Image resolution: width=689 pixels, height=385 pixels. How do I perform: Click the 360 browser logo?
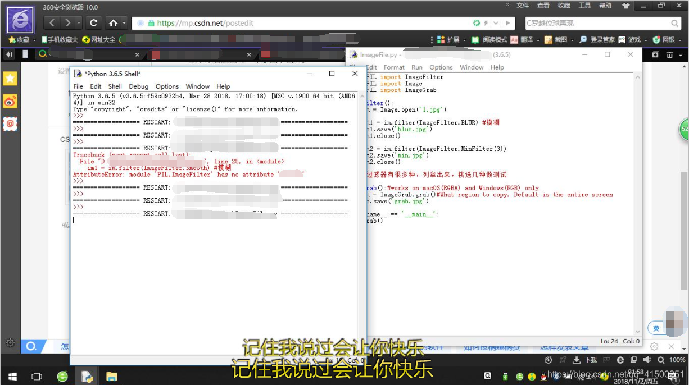(x=20, y=19)
